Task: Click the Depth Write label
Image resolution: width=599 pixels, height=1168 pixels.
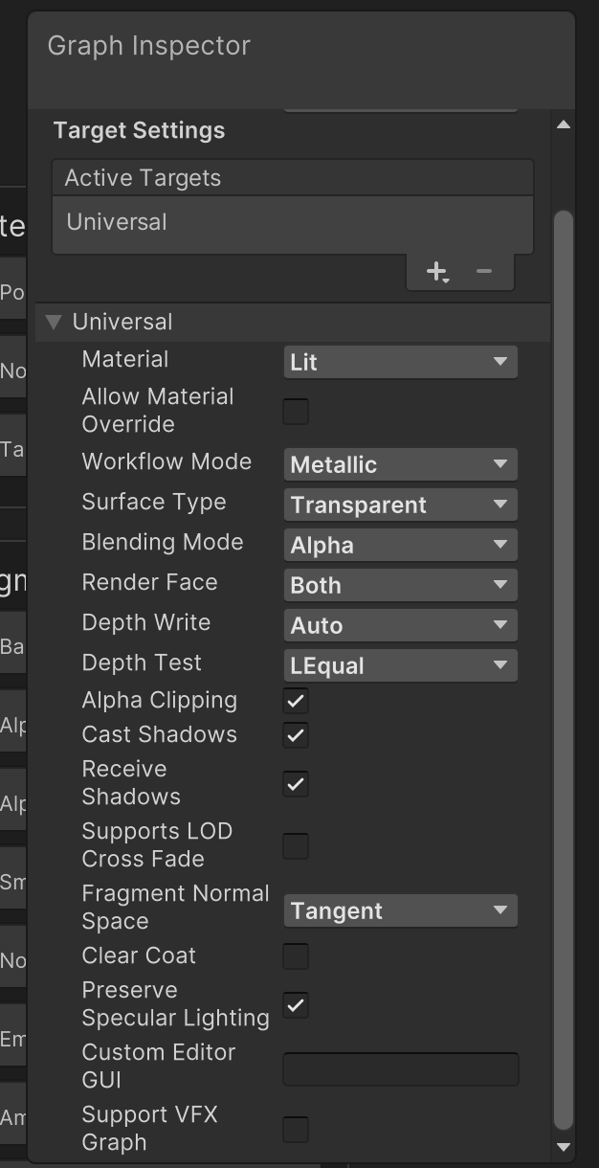Action: point(146,622)
